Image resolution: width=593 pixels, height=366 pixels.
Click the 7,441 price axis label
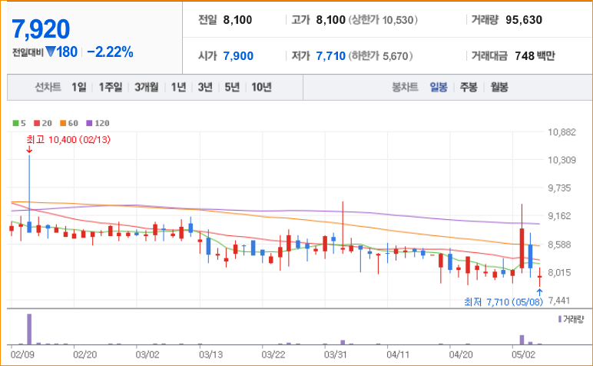(x=559, y=301)
